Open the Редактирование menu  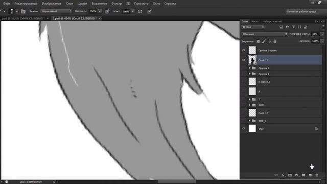click(x=26, y=4)
